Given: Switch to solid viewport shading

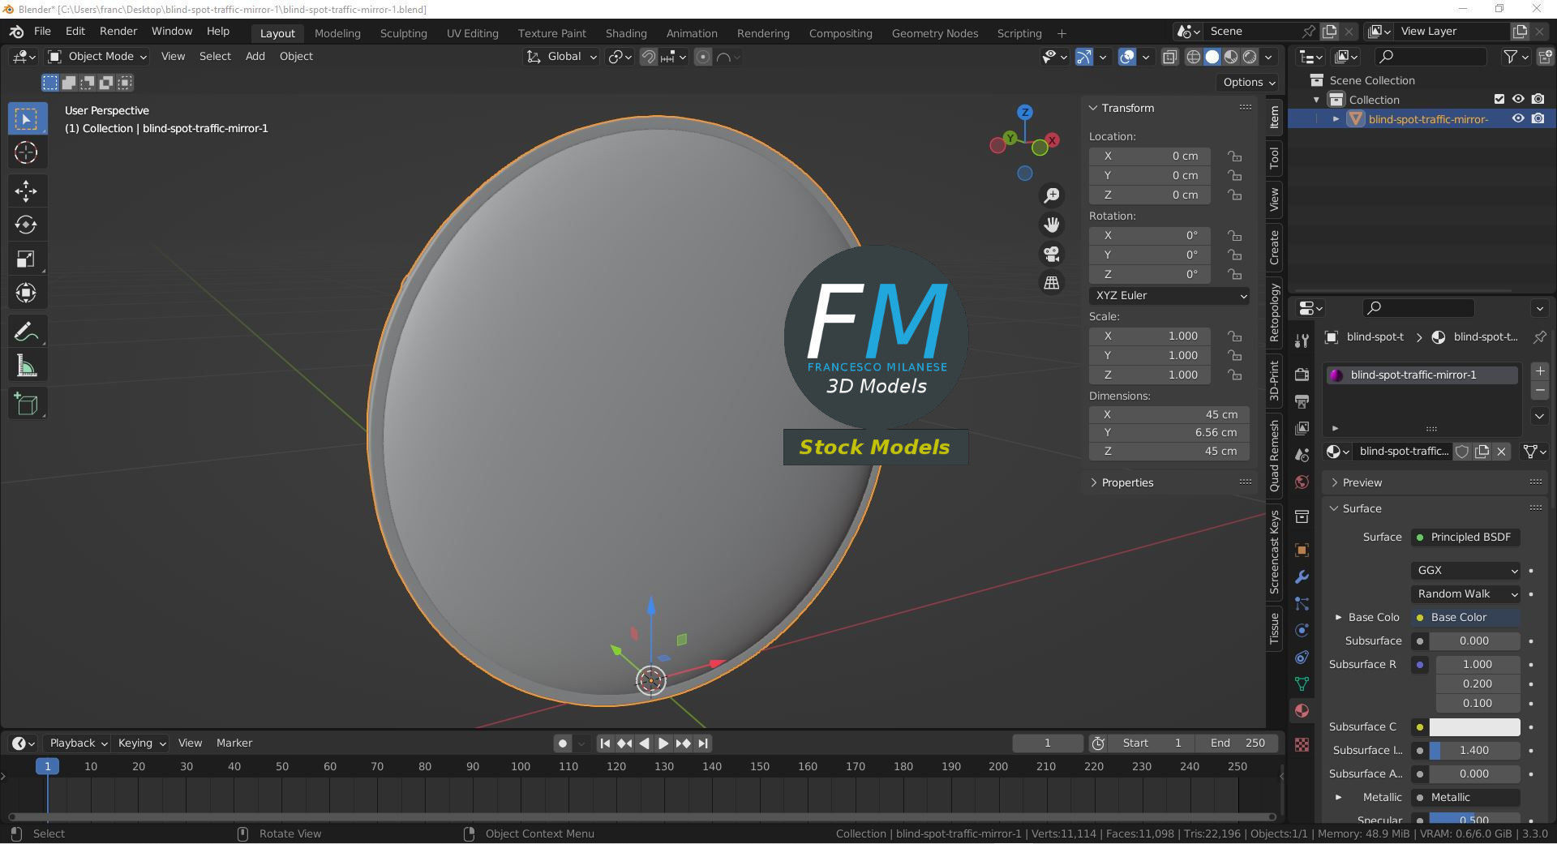Looking at the screenshot, I should pos(1212,57).
